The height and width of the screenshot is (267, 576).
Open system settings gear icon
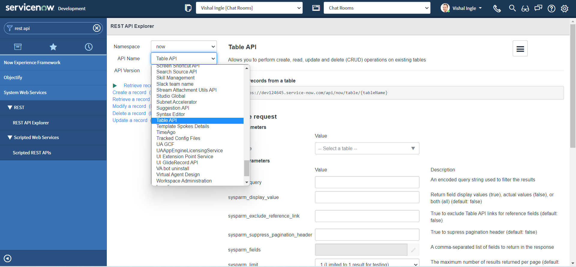pos(565,8)
